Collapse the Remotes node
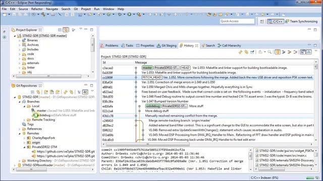The image size is (323, 181). (20, 133)
